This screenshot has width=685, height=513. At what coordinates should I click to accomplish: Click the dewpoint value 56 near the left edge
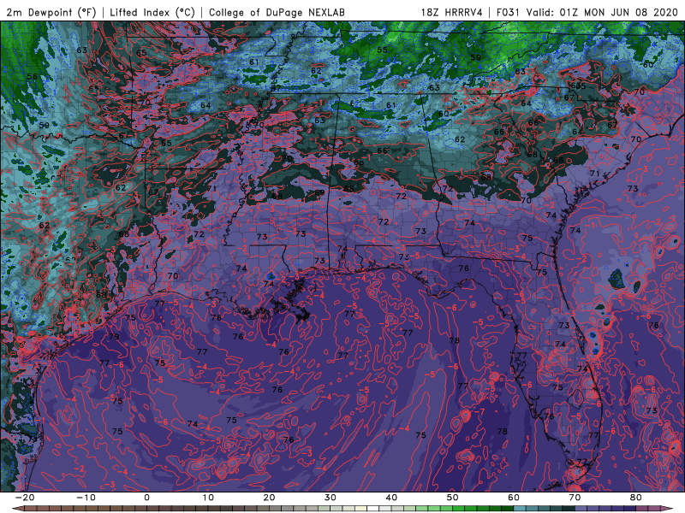tap(33, 76)
